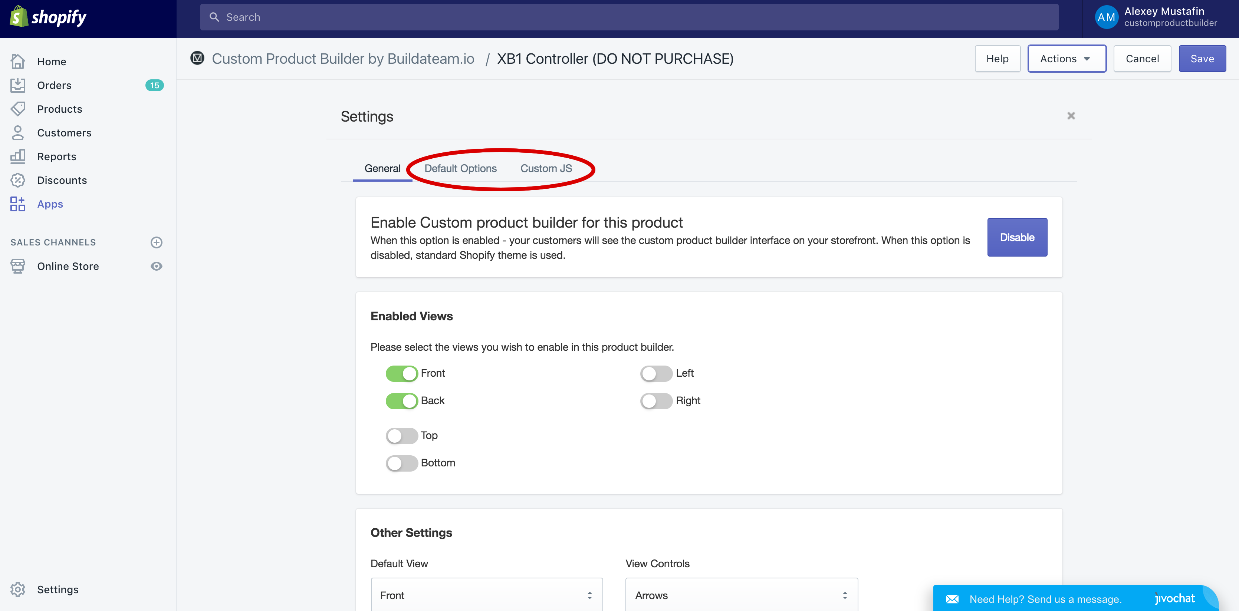Screen dimensions: 1239x611
Task: Open Custom Product Builder by Buildateam.io breadcrumb
Action: 343,59
